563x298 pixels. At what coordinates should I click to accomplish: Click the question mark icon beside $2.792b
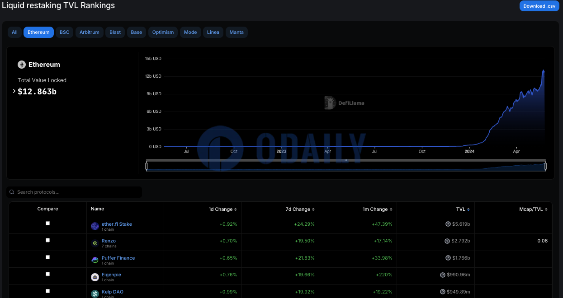point(447,241)
